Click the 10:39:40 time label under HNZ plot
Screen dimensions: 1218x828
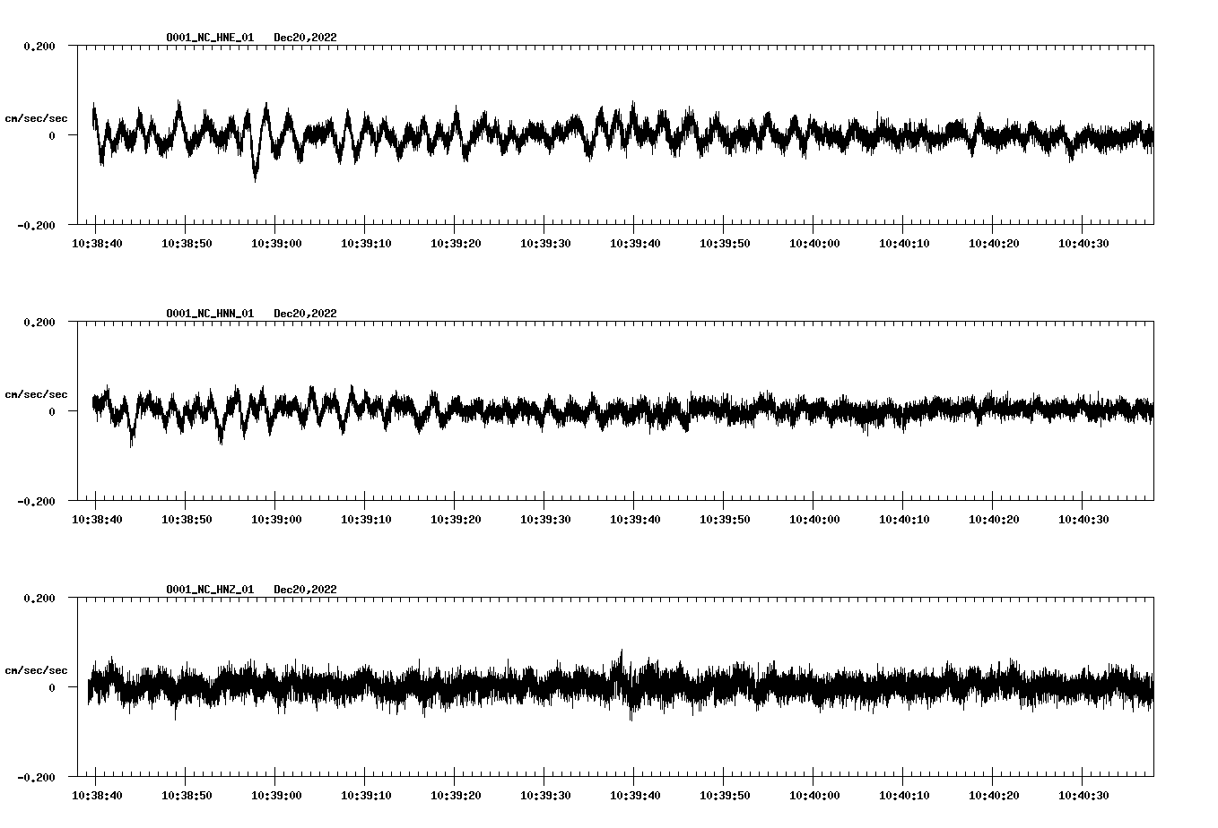click(x=634, y=795)
